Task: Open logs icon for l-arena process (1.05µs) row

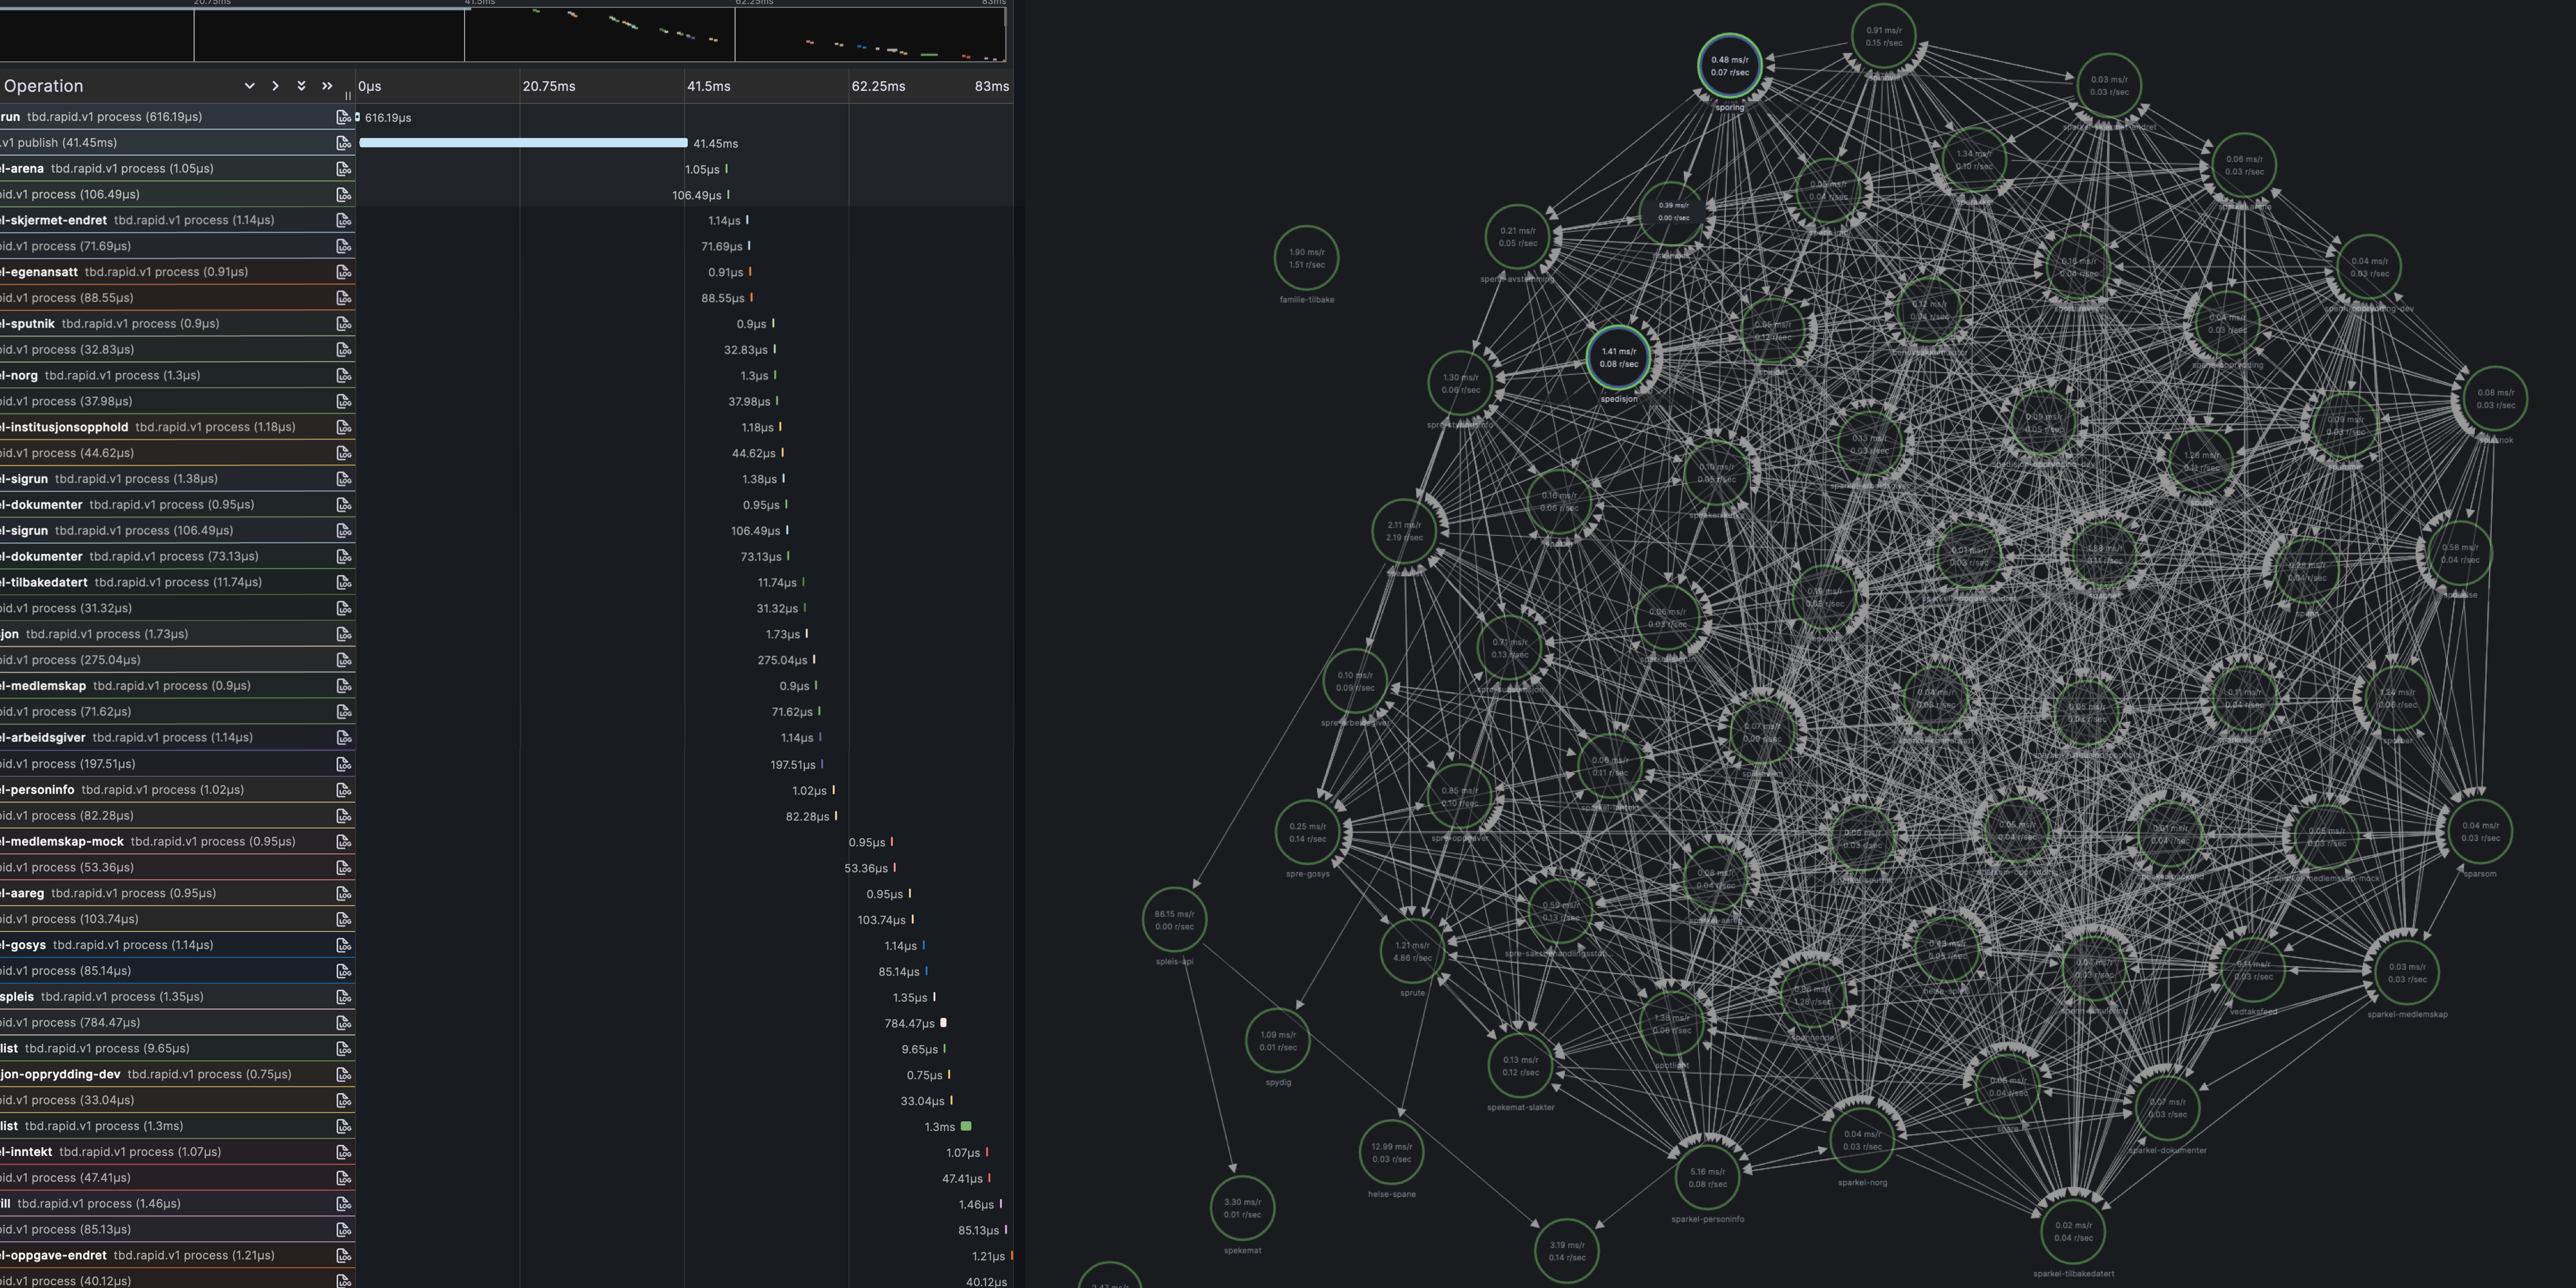Action: pyautogui.click(x=344, y=169)
